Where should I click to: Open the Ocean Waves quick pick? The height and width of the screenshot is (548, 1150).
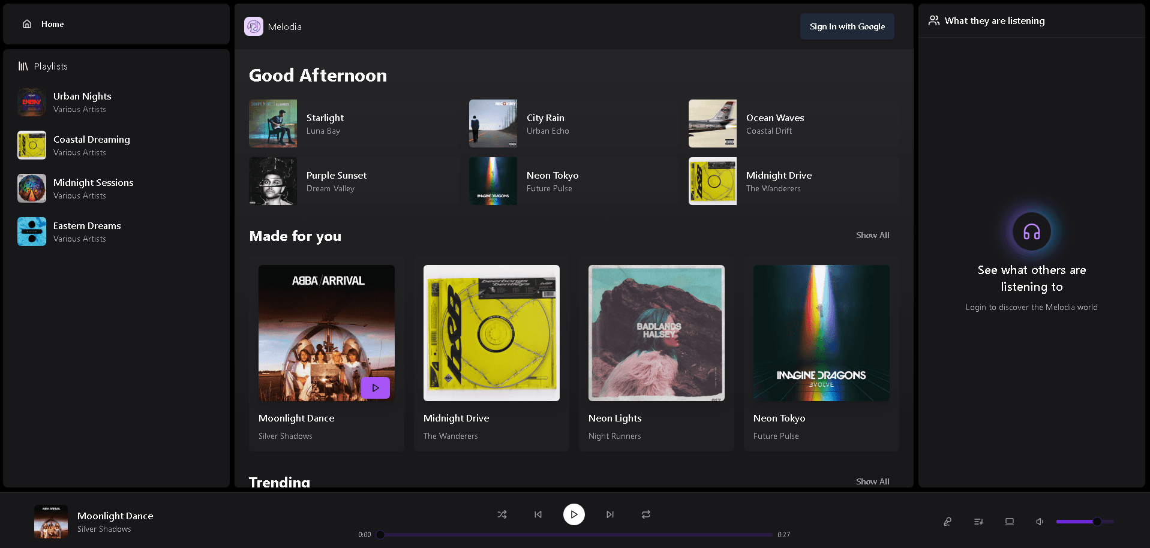[794, 124]
